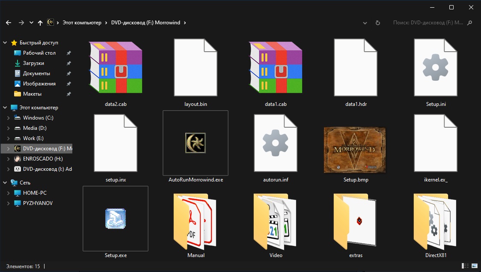Go up one folder level
The width and height of the screenshot is (481, 272).
(x=40, y=23)
